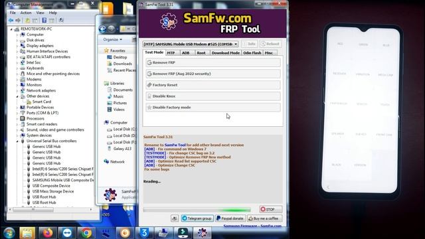Click the Buy me a coffee button
The image size is (425, 239).
click(x=264, y=218)
